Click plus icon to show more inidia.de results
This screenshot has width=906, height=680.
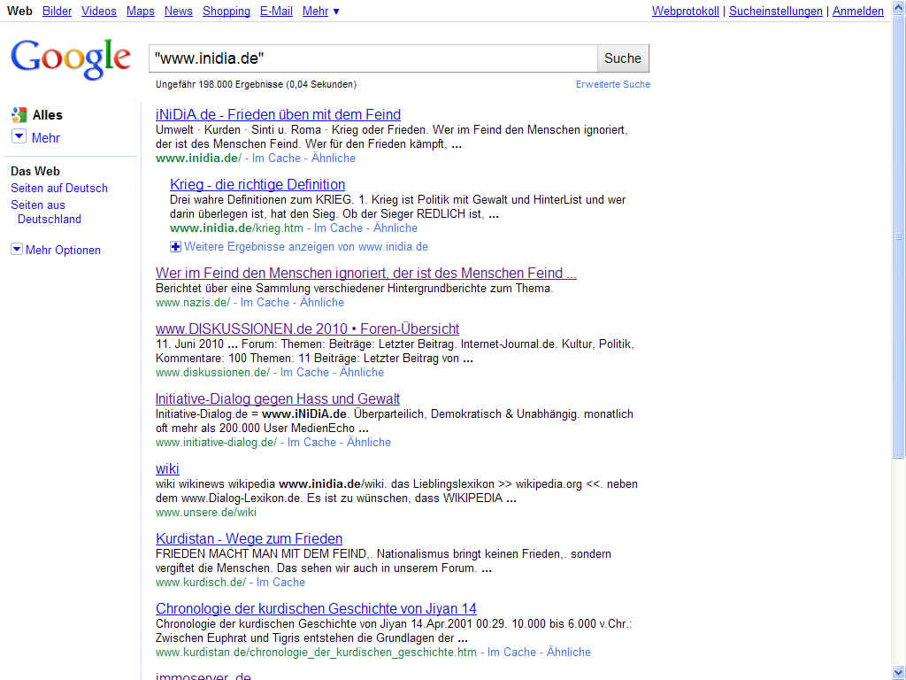pos(176,247)
